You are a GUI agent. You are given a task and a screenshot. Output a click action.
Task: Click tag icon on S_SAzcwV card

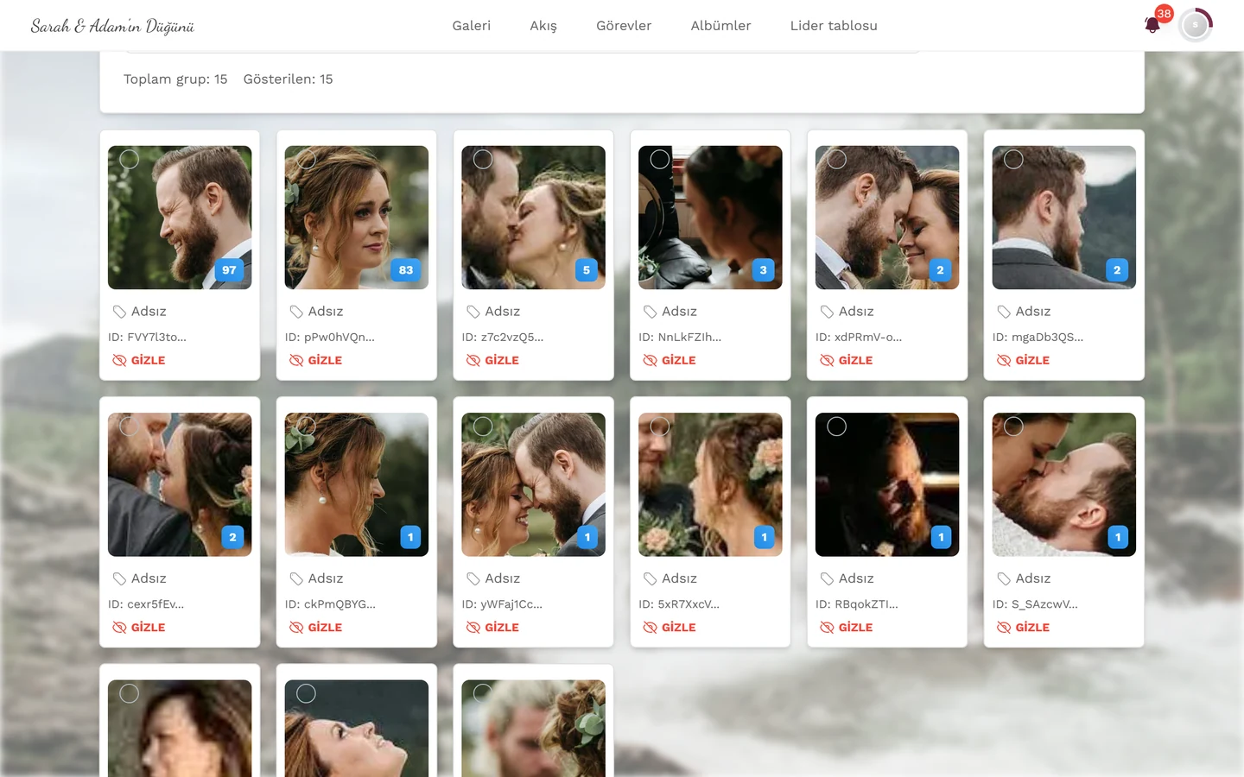point(1004,578)
